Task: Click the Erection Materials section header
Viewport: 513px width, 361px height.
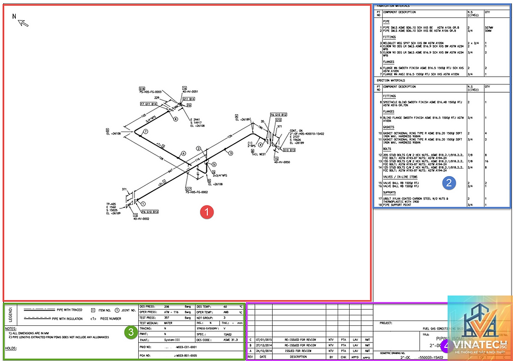Action: [x=391, y=80]
